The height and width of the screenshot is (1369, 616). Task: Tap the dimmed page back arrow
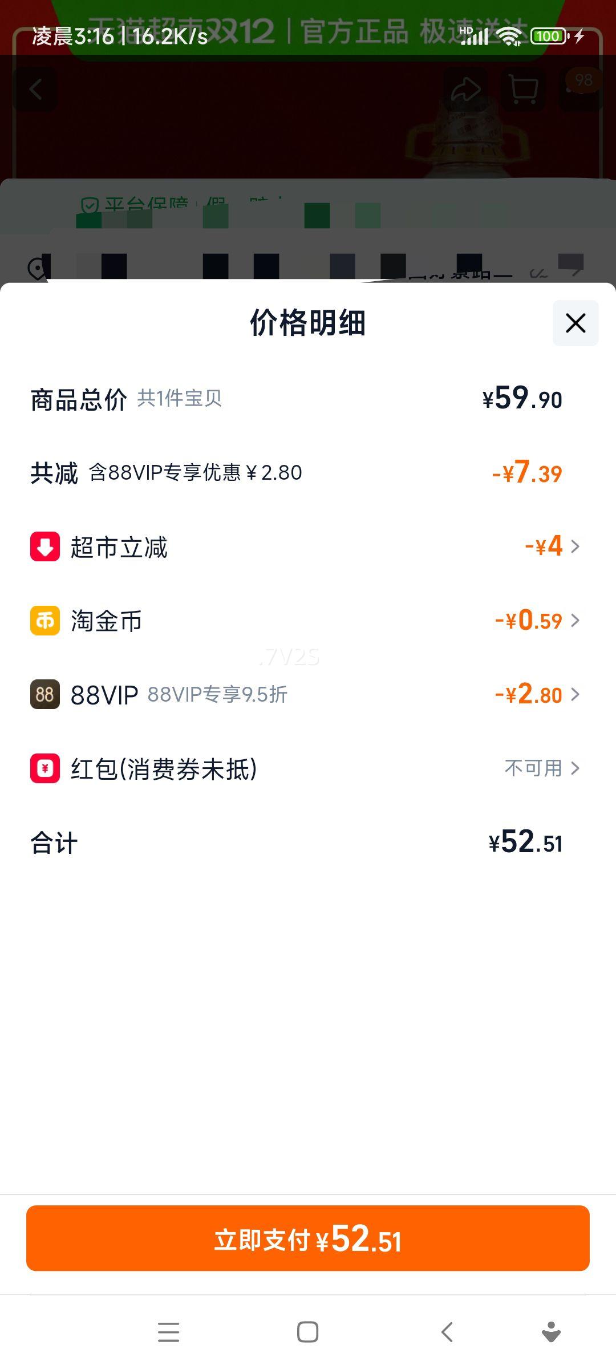(x=35, y=90)
